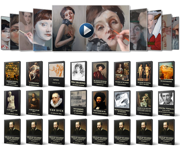
Task: Choose The Painter in Oil book
Action: pyautogui.click(x=100, y=103)
